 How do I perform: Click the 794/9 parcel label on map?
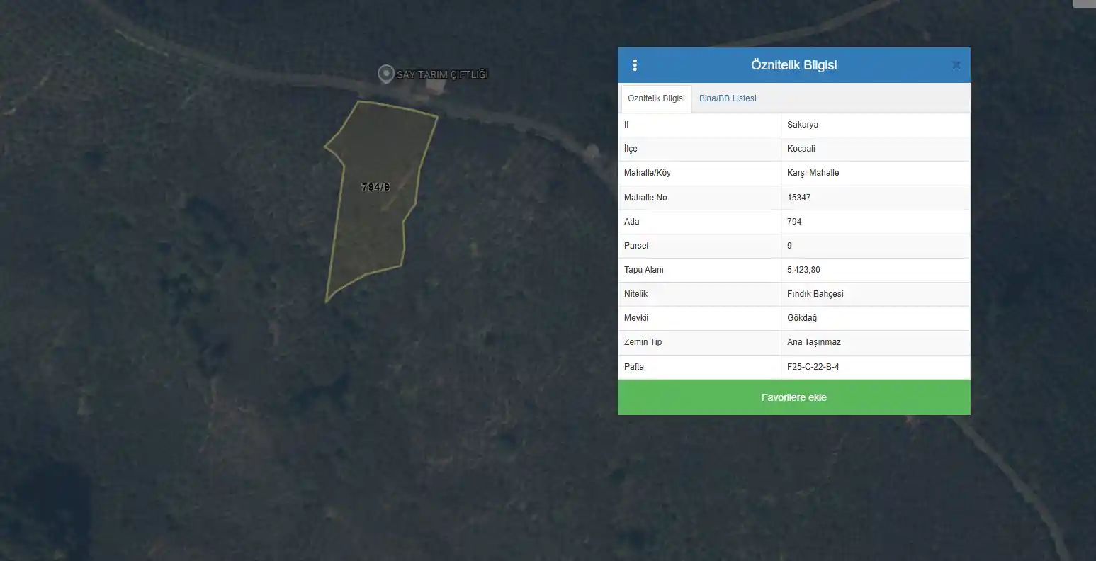[x=375, y=187]
